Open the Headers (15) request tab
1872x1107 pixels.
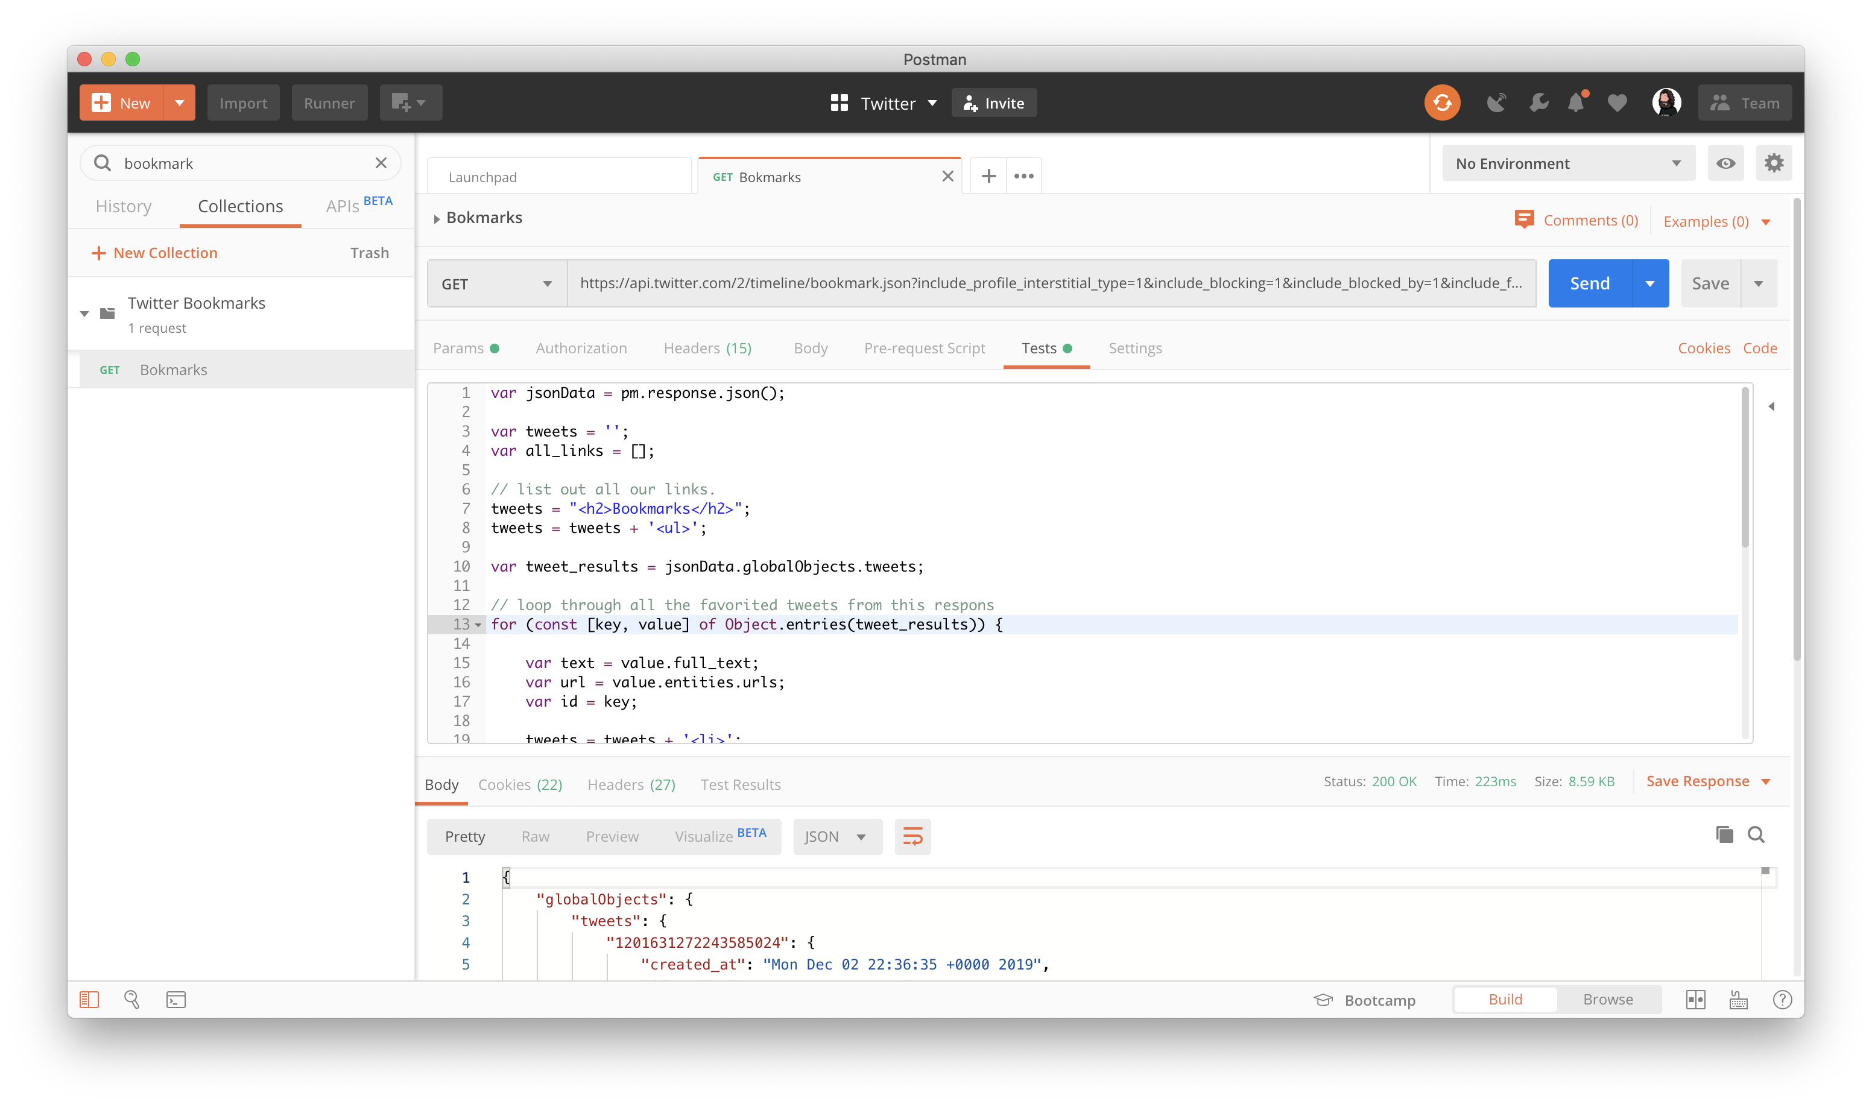(707, 348)
